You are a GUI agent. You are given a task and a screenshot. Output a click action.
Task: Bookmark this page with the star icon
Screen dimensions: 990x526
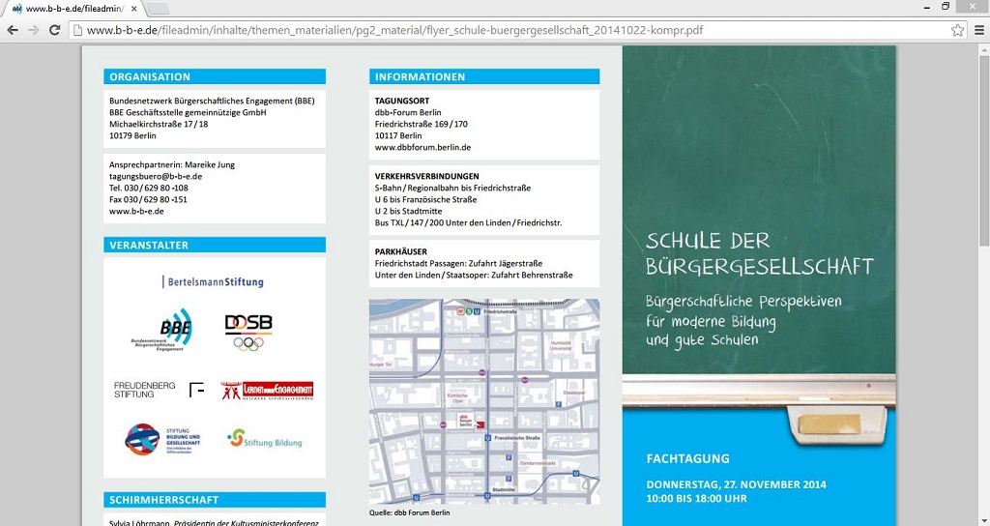pos(957,30)
